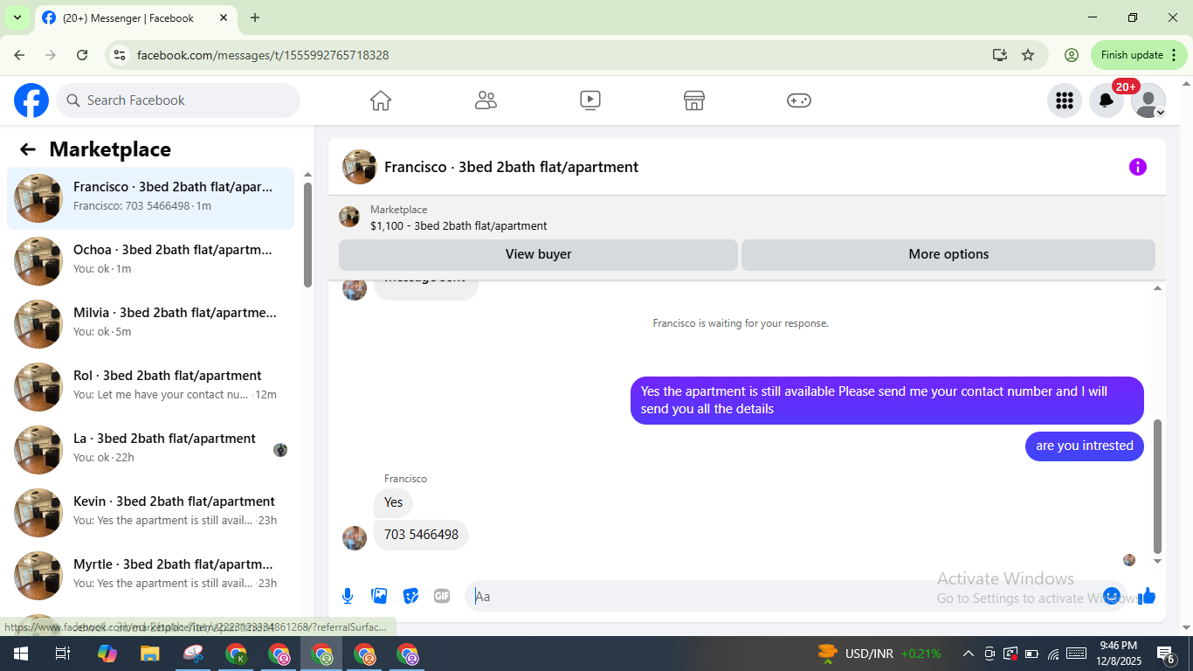
Task: Open Task View on the taskbar
Action: point(63,654)
